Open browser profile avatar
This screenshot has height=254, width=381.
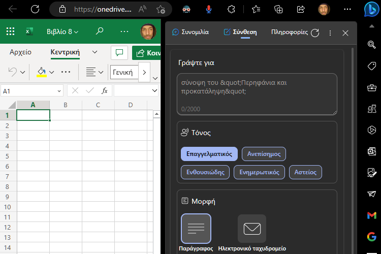click(324, 9)
